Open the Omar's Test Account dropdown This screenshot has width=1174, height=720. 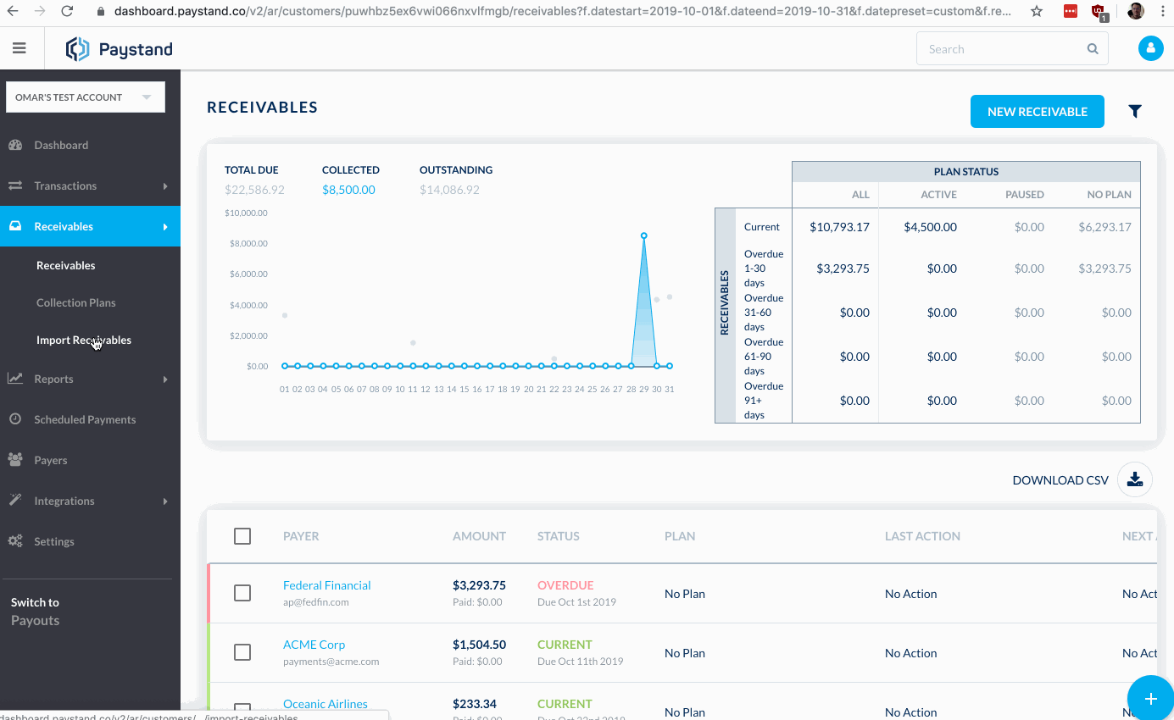pos(85,97)
